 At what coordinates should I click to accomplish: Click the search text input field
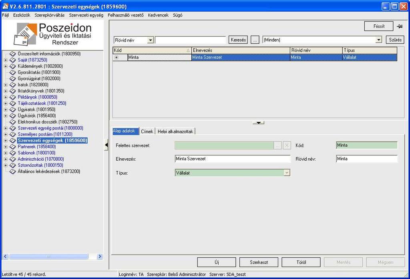[x=190, y=40]
